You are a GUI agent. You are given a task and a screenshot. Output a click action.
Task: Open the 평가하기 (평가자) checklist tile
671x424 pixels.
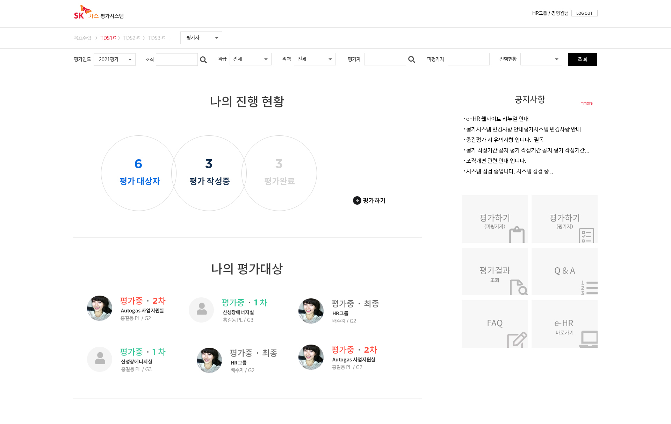pos(564,219)
